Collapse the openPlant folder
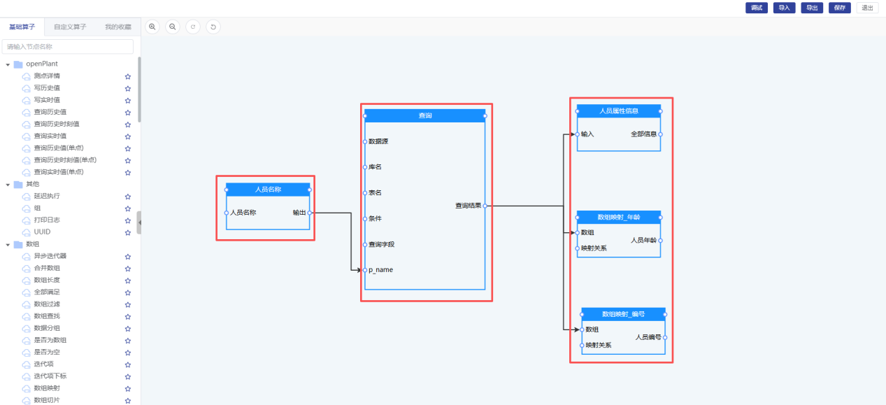The image size is (886, 405). tap(8, 64)
